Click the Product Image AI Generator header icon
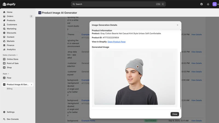This screenshot has width=219, height=123. [x=40, y=13]
